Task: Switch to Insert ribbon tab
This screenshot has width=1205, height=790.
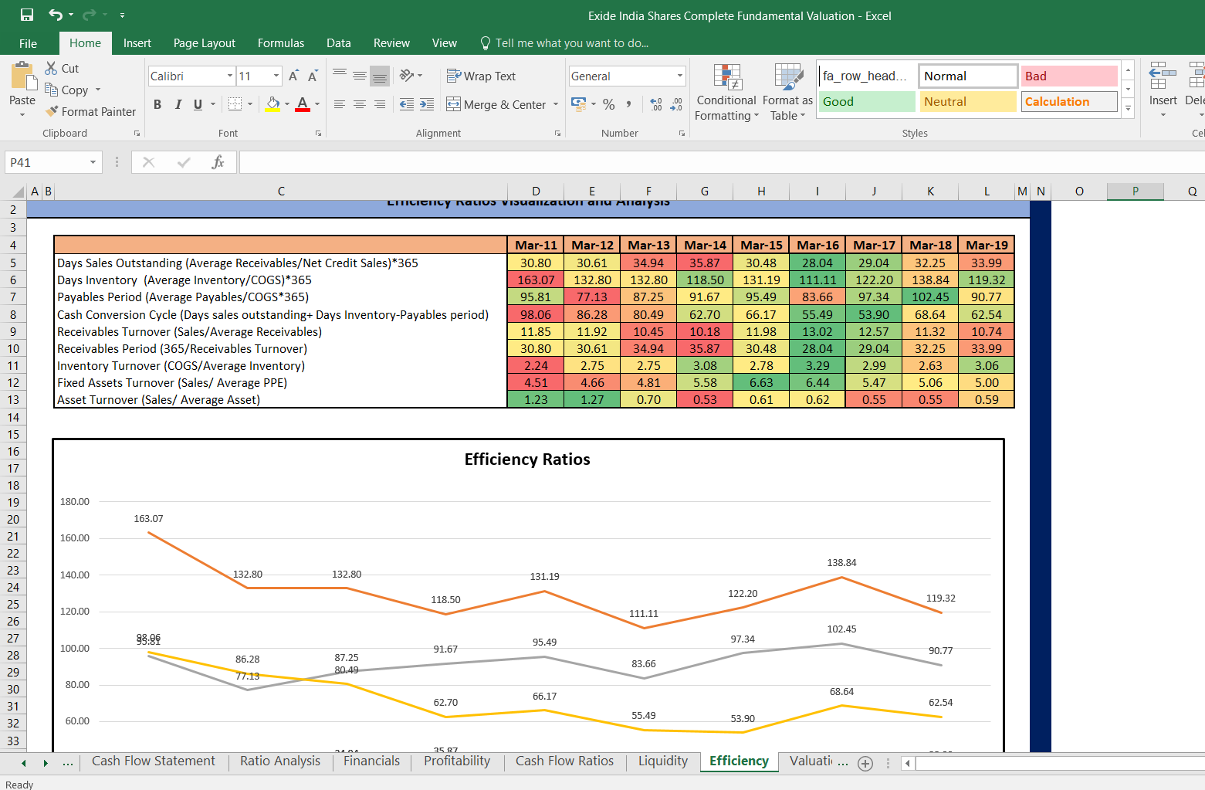Action: pyautogui.click(x=137, y=43)
